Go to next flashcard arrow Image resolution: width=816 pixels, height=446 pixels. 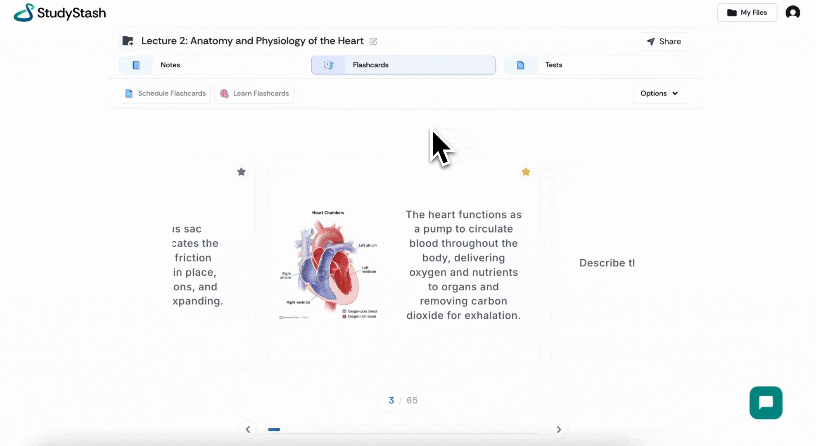click(x=559, y=429)
